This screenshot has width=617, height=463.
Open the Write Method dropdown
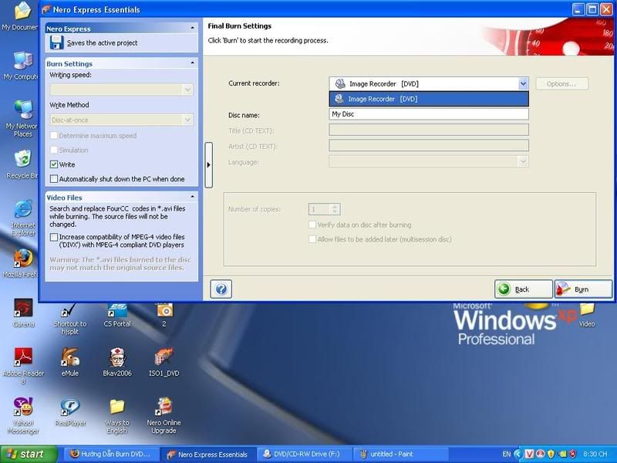[122, 120]
